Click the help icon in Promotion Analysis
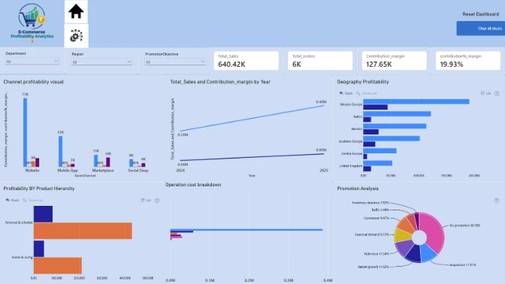The width and height of the screenshot is (505, 284). click(496, 201)
